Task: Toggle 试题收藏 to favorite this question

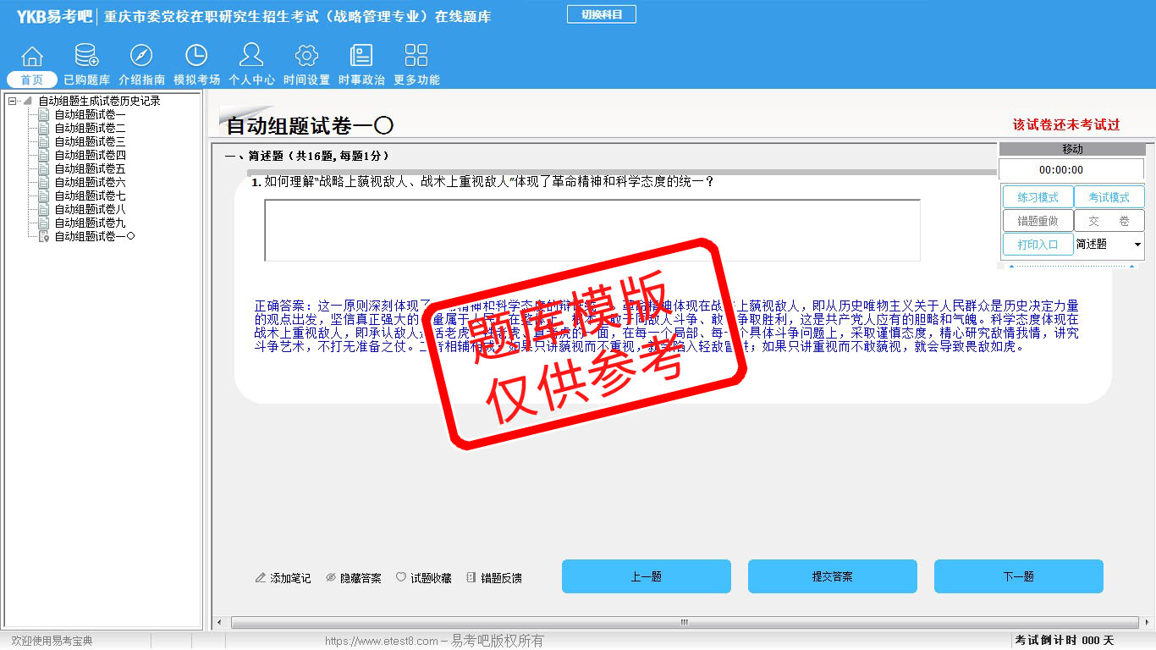Action: point(424,578)
